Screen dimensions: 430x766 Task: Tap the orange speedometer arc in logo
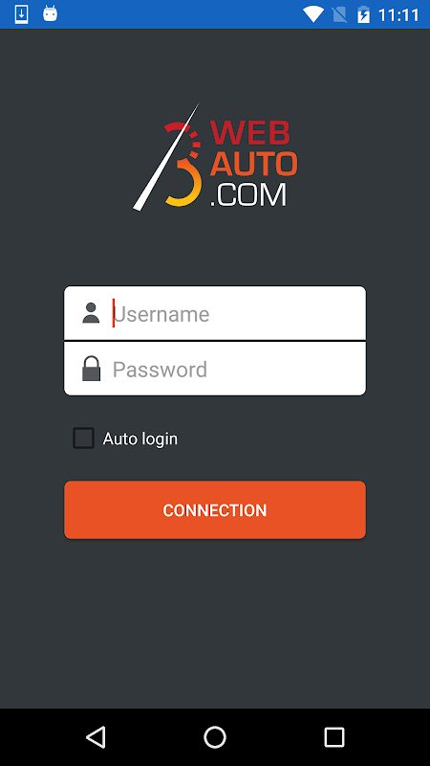coord(183,165)
